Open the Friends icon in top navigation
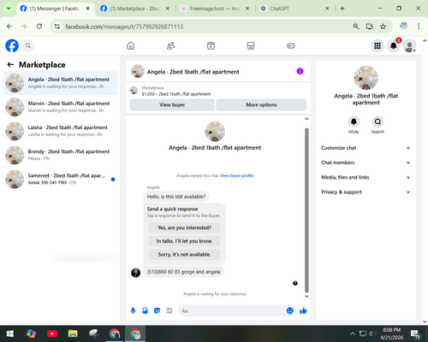 tap(170, 45)
